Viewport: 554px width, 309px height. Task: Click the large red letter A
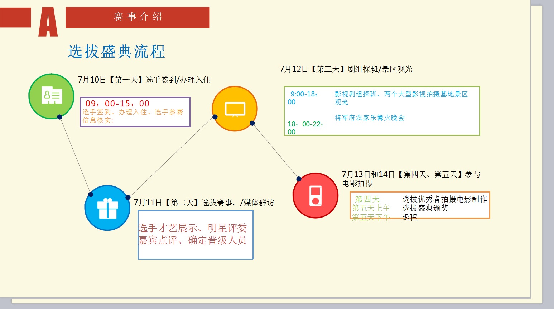[x=48, y=22]
